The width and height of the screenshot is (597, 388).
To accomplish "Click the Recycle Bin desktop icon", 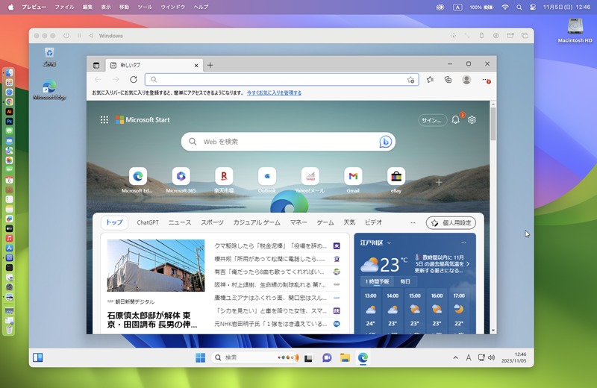I will 49,57.
